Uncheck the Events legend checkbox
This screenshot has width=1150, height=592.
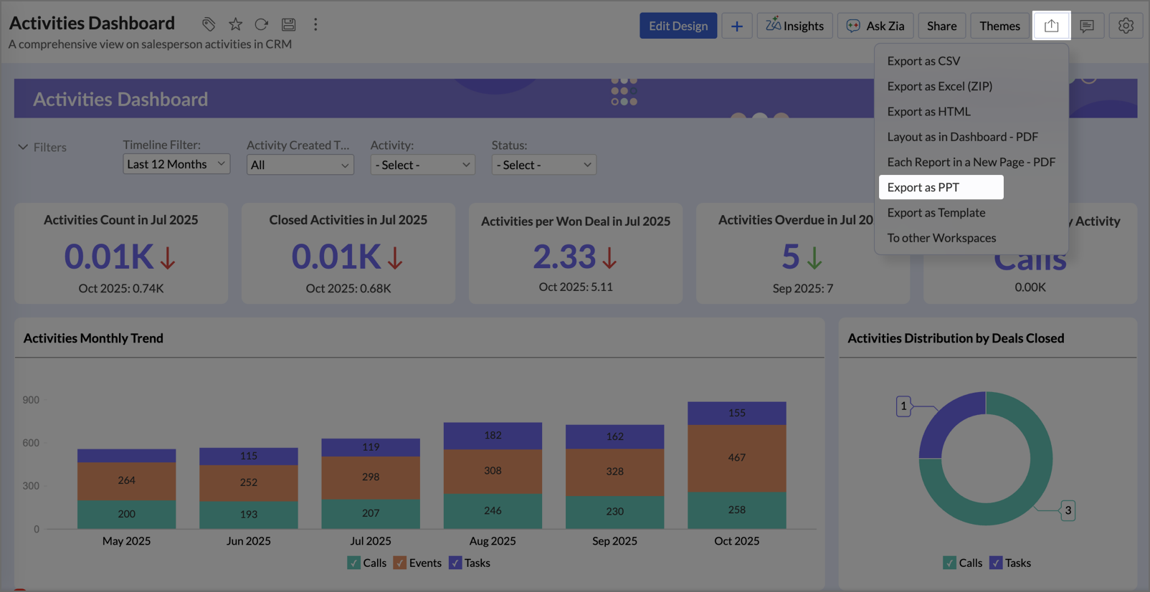(400, 563)
